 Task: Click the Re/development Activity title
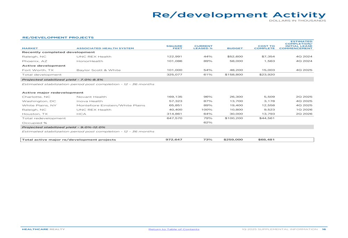[239, 15]
